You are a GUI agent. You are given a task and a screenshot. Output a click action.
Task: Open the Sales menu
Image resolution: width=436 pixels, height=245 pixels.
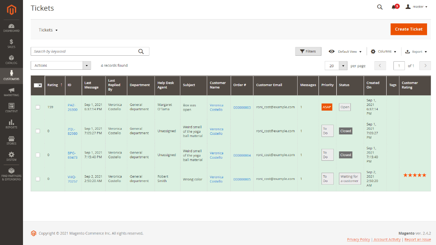(x=11, y=44)
